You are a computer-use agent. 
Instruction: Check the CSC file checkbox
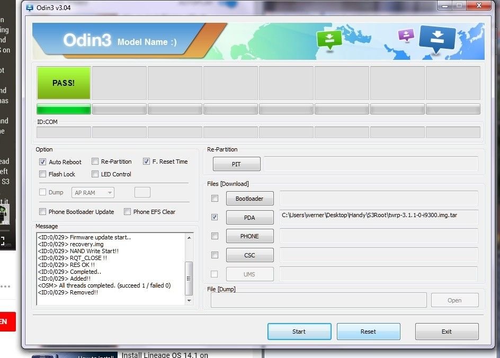215,255
